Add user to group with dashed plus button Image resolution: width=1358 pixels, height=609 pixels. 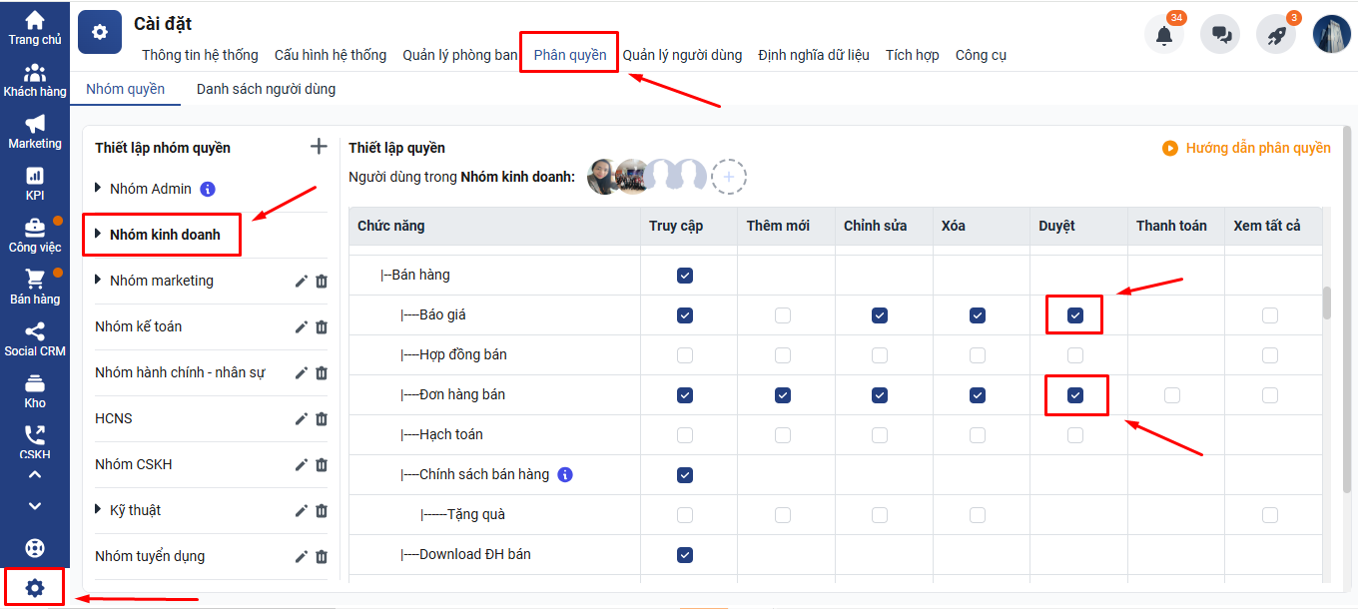729,177
